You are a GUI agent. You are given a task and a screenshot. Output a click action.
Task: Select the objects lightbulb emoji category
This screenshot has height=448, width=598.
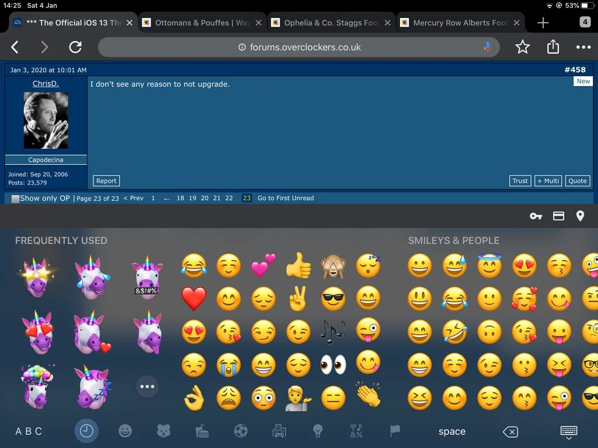coord(318,431)
